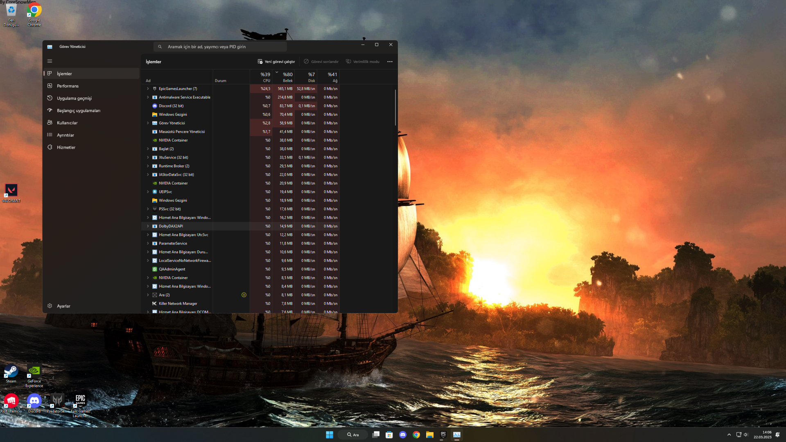The height and width of the screenshot is (442, 786).
Task: Select the İşlemler tab
Action: coord(64,74)
